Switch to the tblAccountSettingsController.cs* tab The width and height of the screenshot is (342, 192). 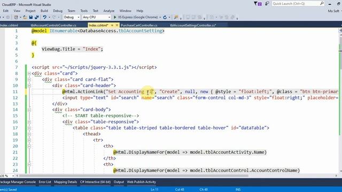click(193, 25)
